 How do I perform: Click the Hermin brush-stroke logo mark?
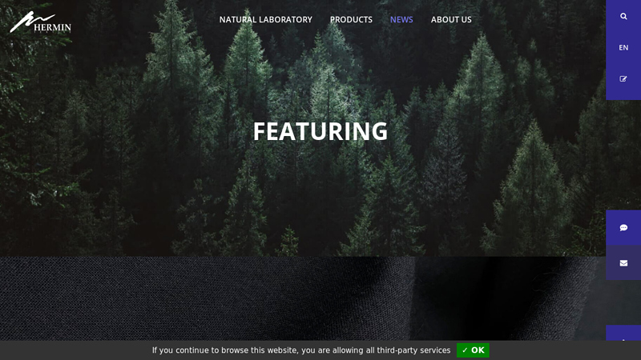[x=30, y=22]
